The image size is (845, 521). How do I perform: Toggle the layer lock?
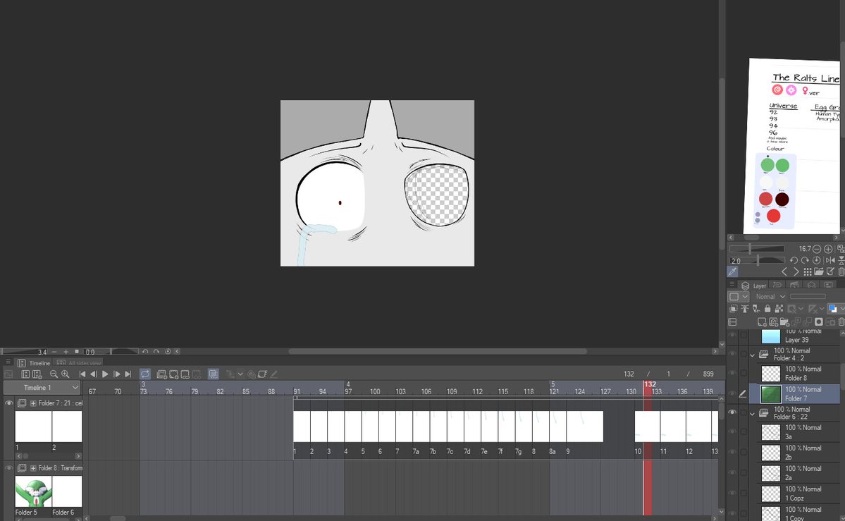(x=767, y=309)
